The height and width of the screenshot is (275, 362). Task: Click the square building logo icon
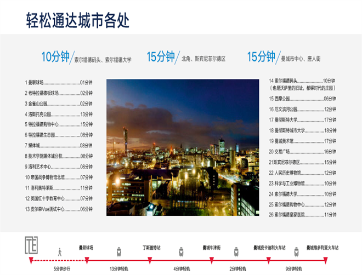(31, 245)
